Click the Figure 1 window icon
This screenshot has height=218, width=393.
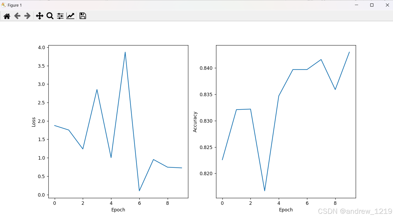coord(4,5)
